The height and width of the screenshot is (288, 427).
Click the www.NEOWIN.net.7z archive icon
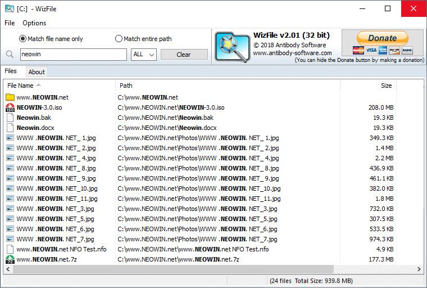pyautogui.click(x=10, y=259)
